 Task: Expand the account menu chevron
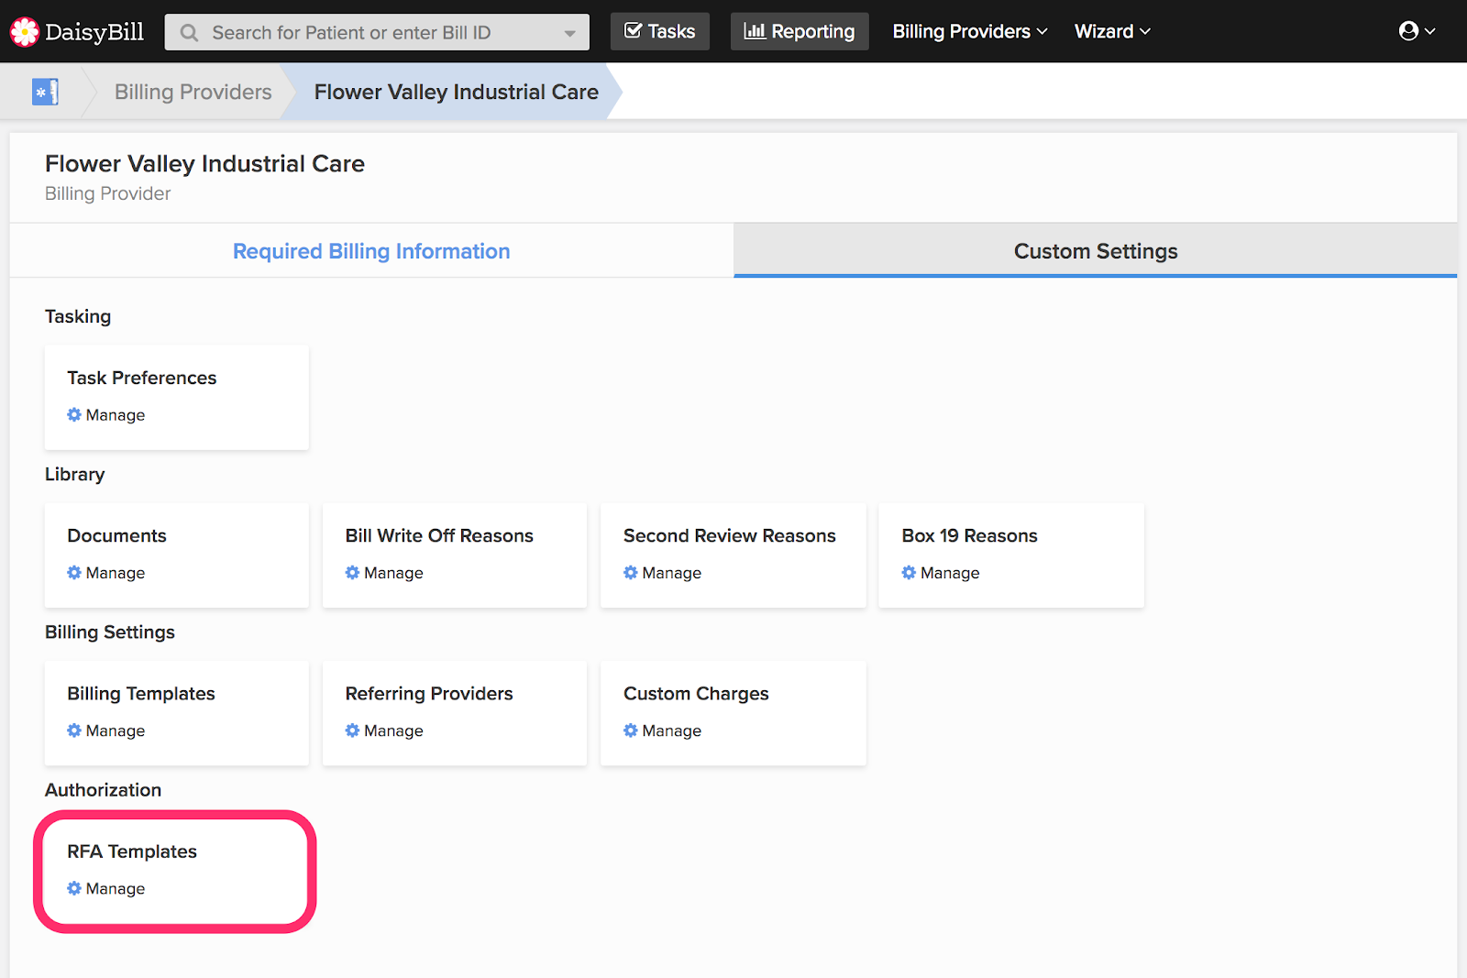(x=1430, y=31)
